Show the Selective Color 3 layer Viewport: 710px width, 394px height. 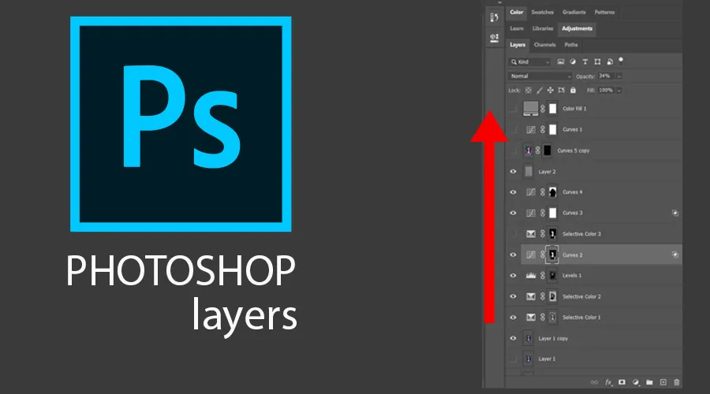(x=513, y=234)
